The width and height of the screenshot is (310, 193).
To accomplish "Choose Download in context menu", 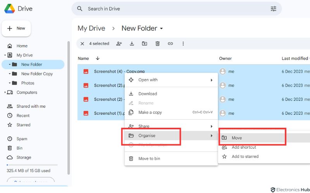I will [x=171, y=94].
